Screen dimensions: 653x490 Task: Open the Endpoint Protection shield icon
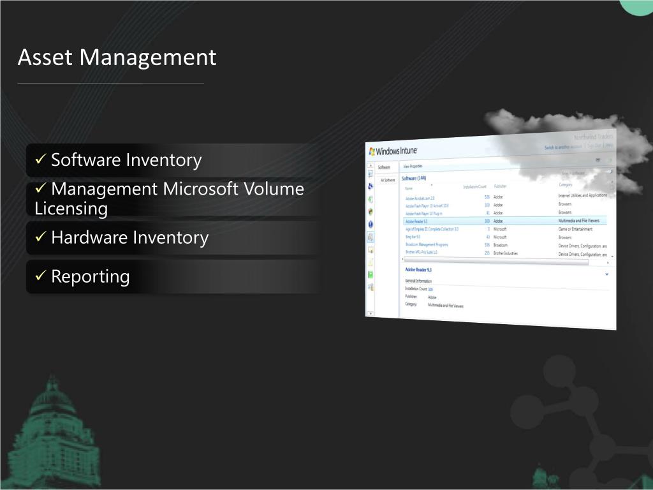point(371,212)
